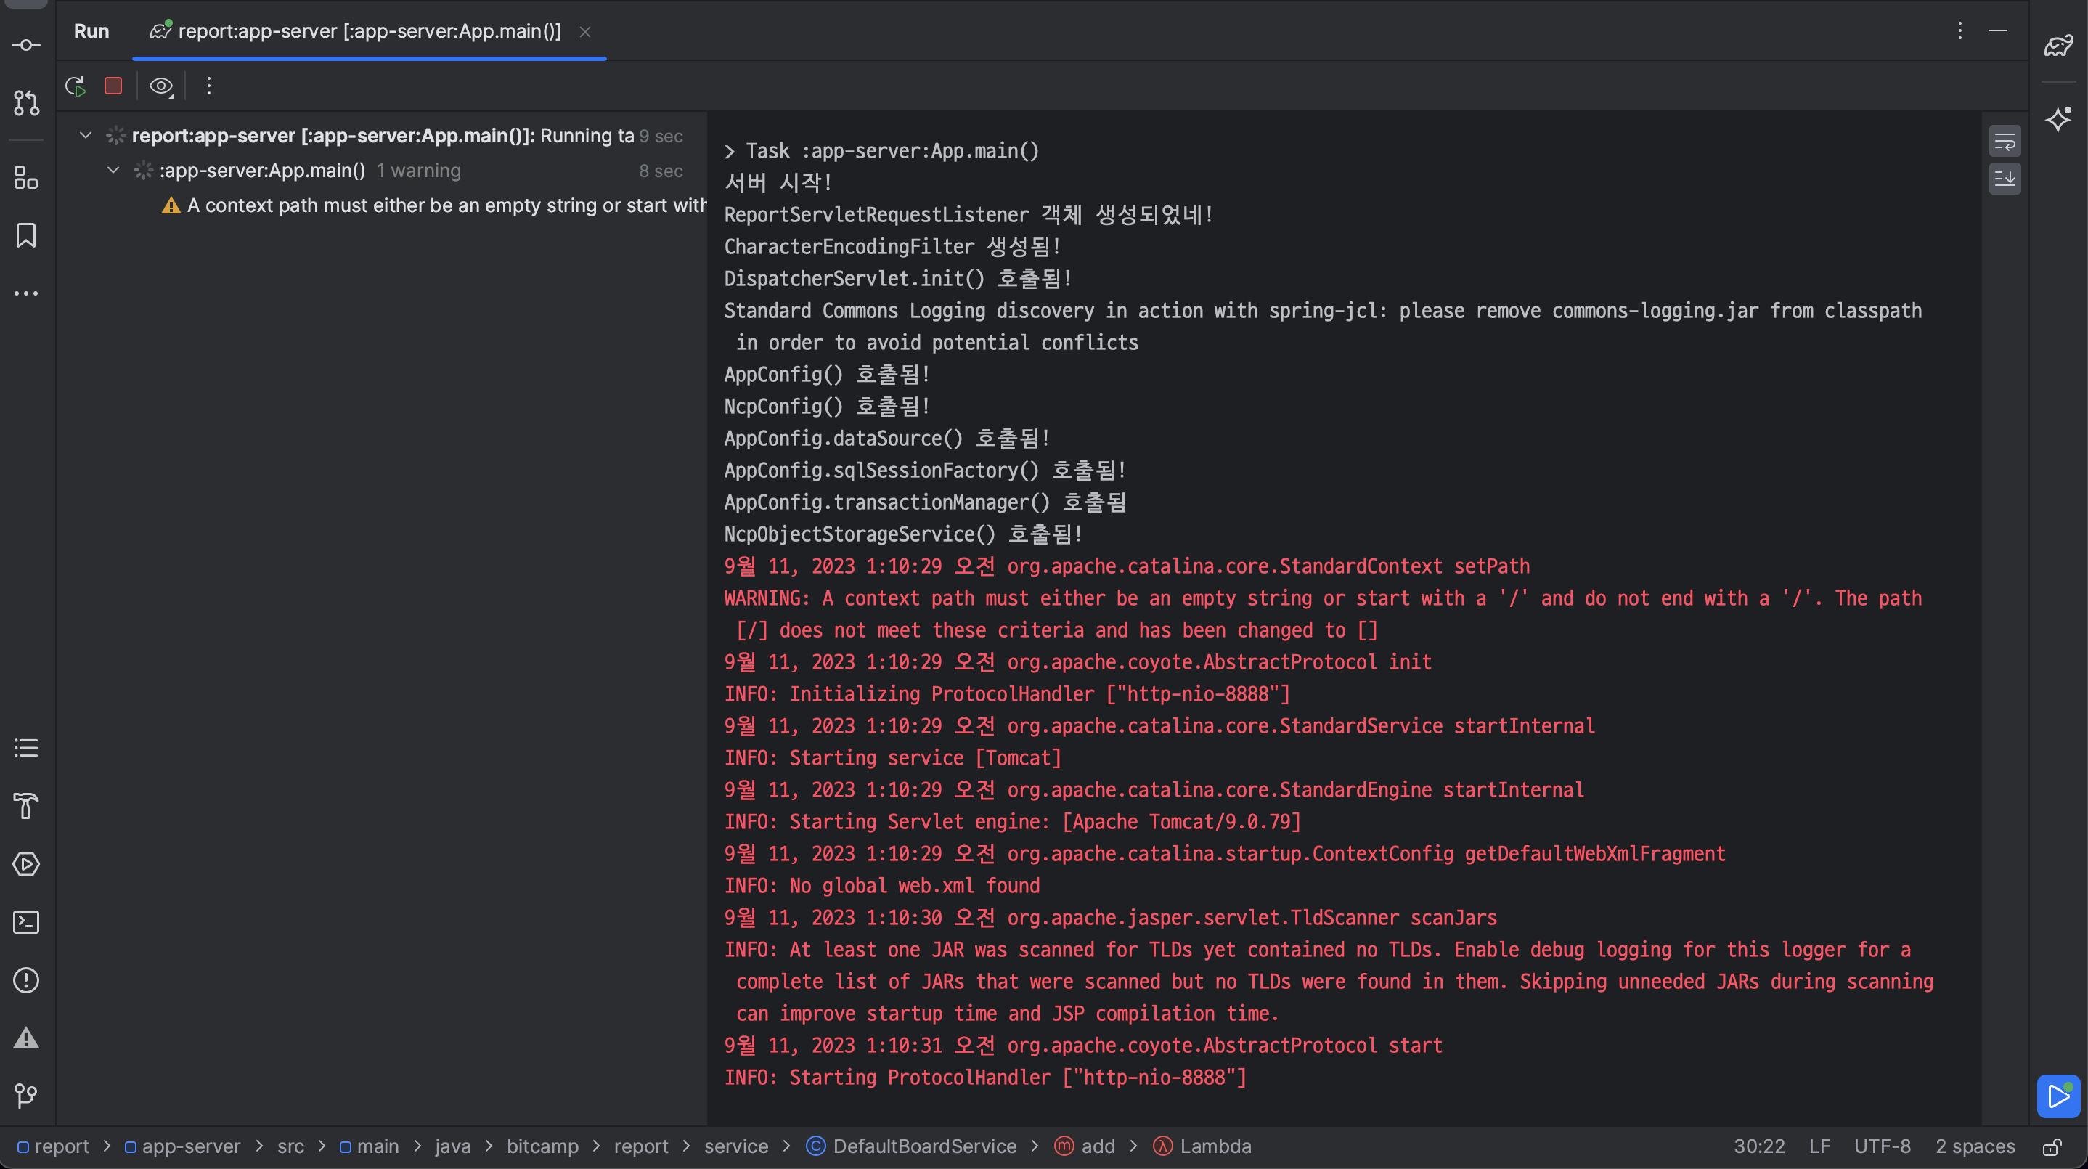Click the Run panel title
This screenshot has height=1169, width=2088.
coord(91,30)
